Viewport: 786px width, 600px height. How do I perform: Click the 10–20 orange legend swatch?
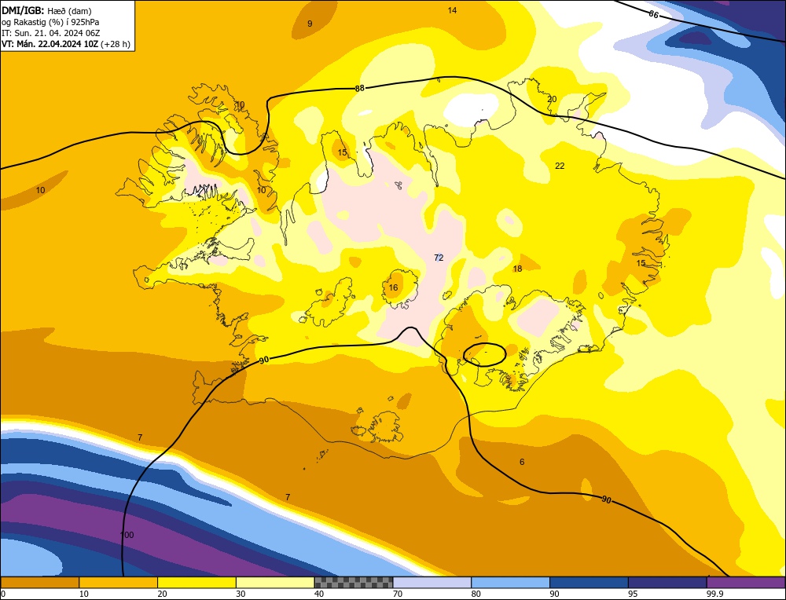[x=119, y=583]
